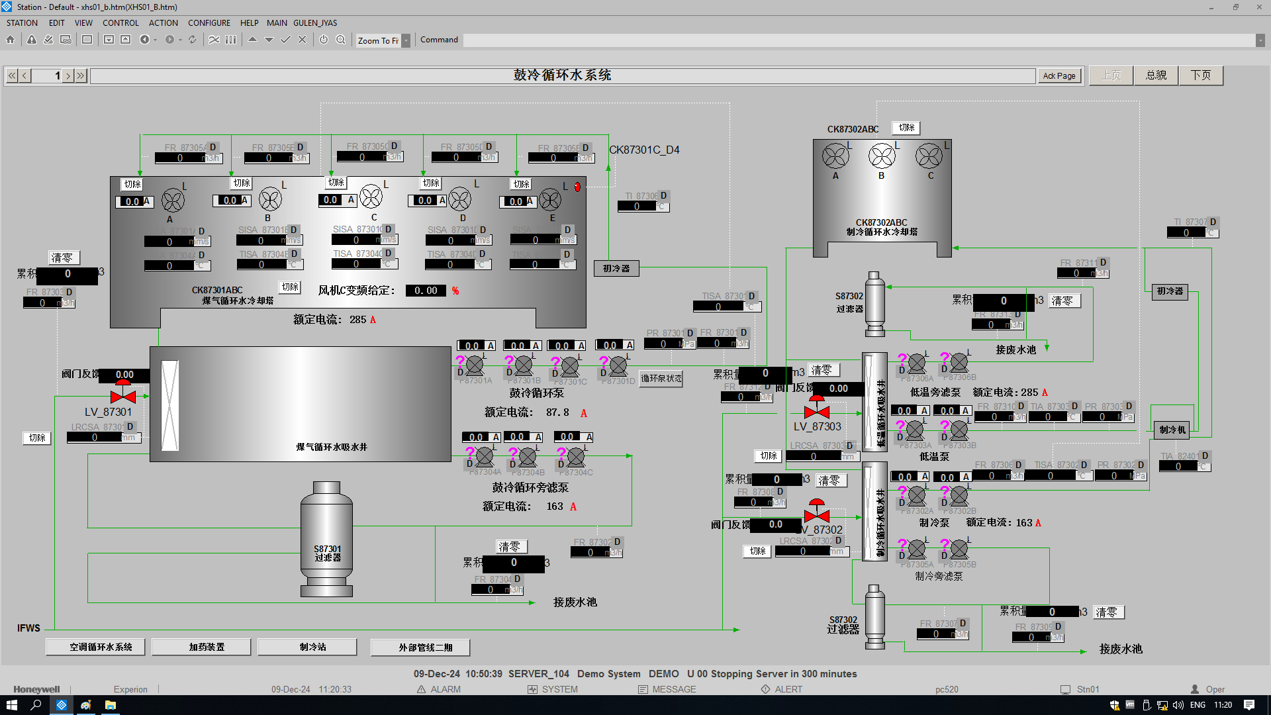Image resolution: width=1271 pixels, height=715 pixels.
Task: Toggle 切除 next to CK87302ABC label
Action: tap(907, 127)
